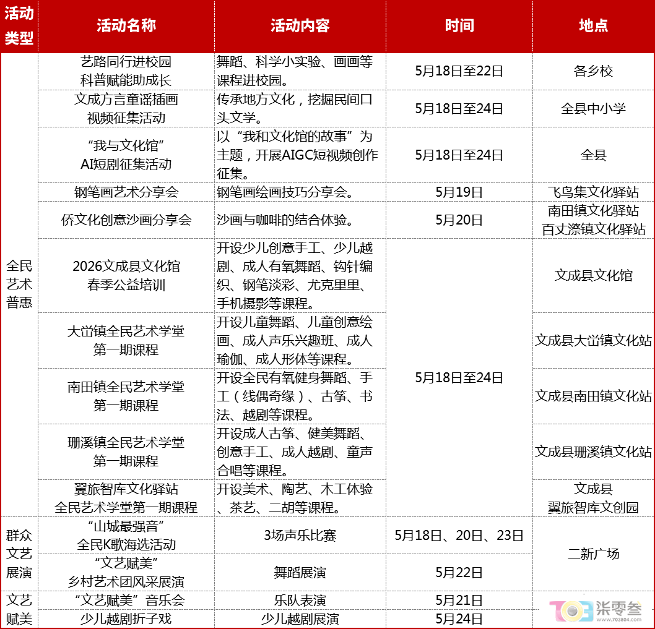The image size is (655, 629).
Task: Click the 时间 column header
Action: coord(459,26)
